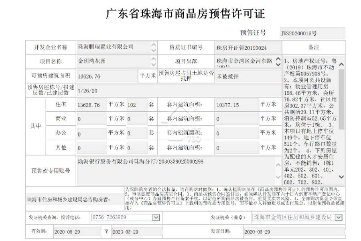Click the presale certificate number JWS20200016号 field
Screen dimensions: 361x241
pos(312,33)
